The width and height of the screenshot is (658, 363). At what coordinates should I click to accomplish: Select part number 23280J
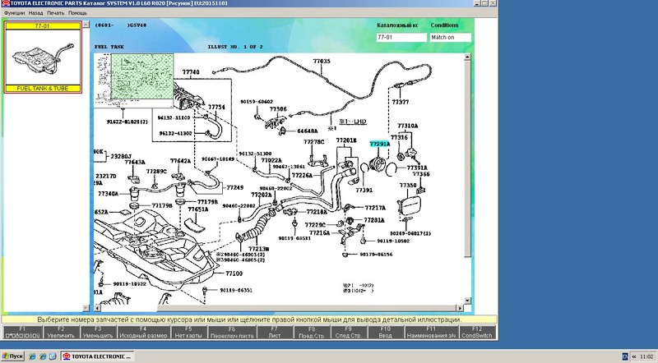[x=121, y=156]
